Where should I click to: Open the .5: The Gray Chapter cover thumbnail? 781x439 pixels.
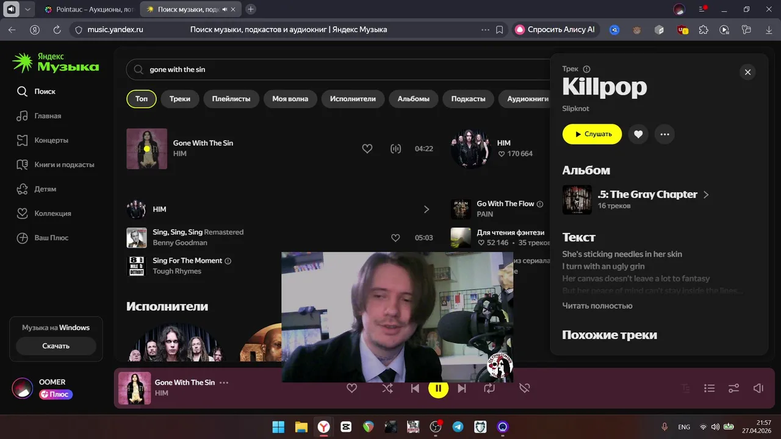click(x=577, y=199)
